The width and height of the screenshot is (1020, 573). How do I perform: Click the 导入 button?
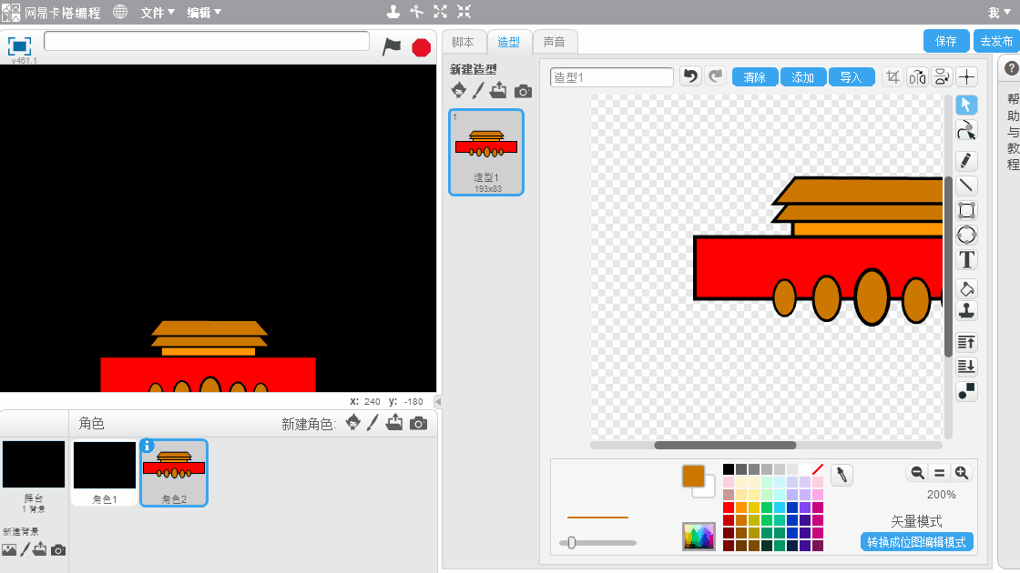[851, 77]
